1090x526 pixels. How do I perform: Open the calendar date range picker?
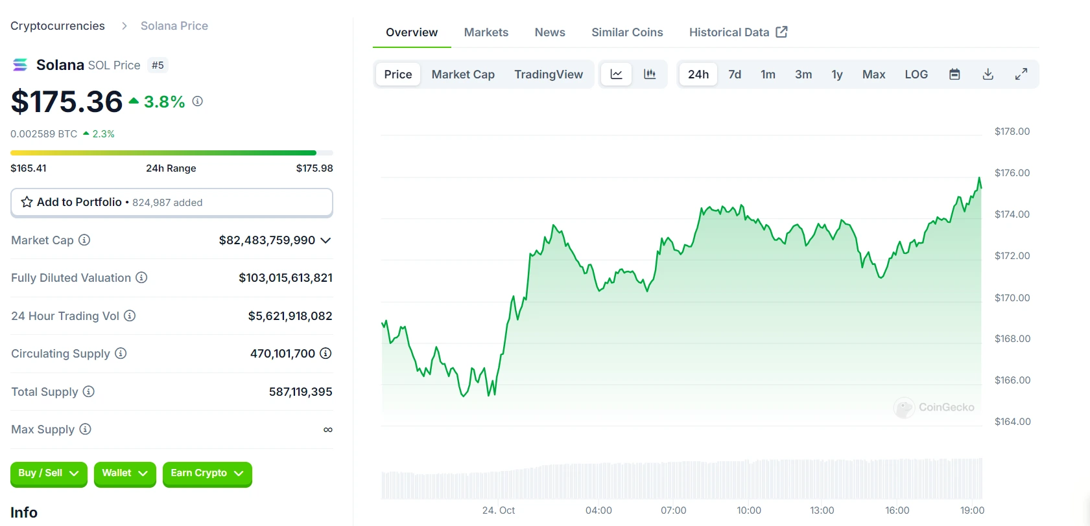click(954, 74)
